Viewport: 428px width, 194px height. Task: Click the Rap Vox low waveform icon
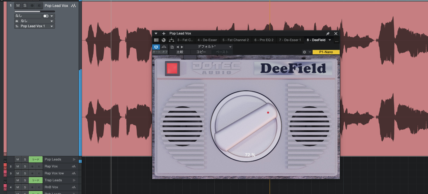pos(74,173)
